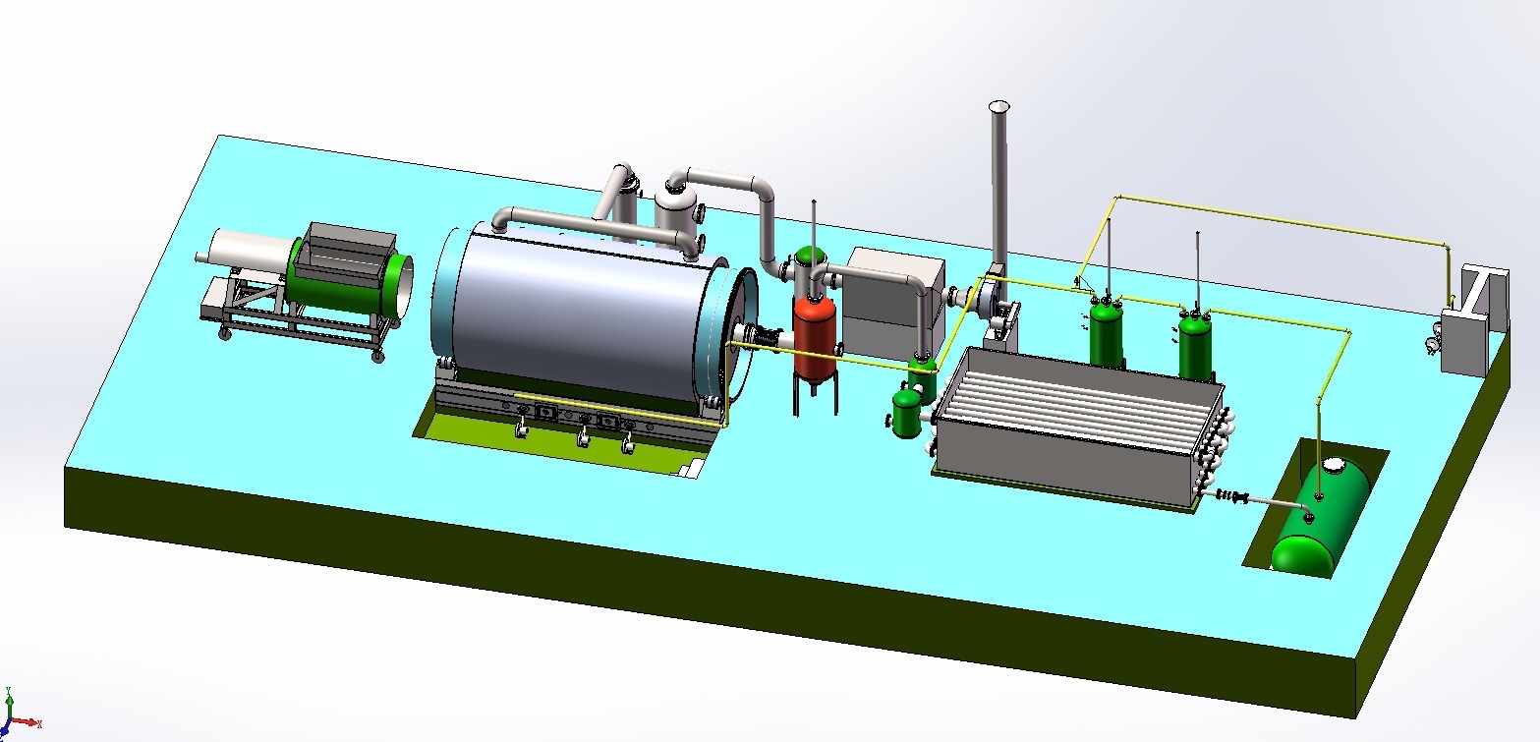Select the grey separator vessel above the reactor
This screenshot has width=1540, height=742.
[x=674, y=216]
